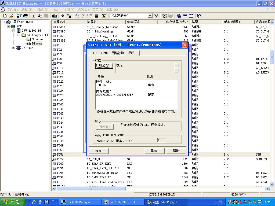Viewport: 275px width, 206px height.
Task: Click the Configure Network toolbar icon
Action: [164, 16]
